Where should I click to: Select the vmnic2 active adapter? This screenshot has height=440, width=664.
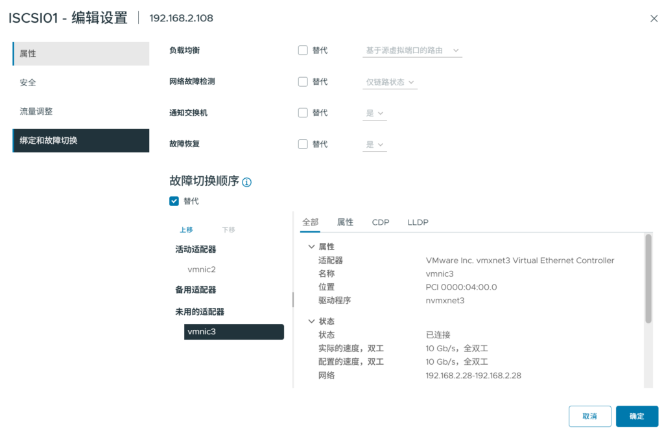click(201, 270)
